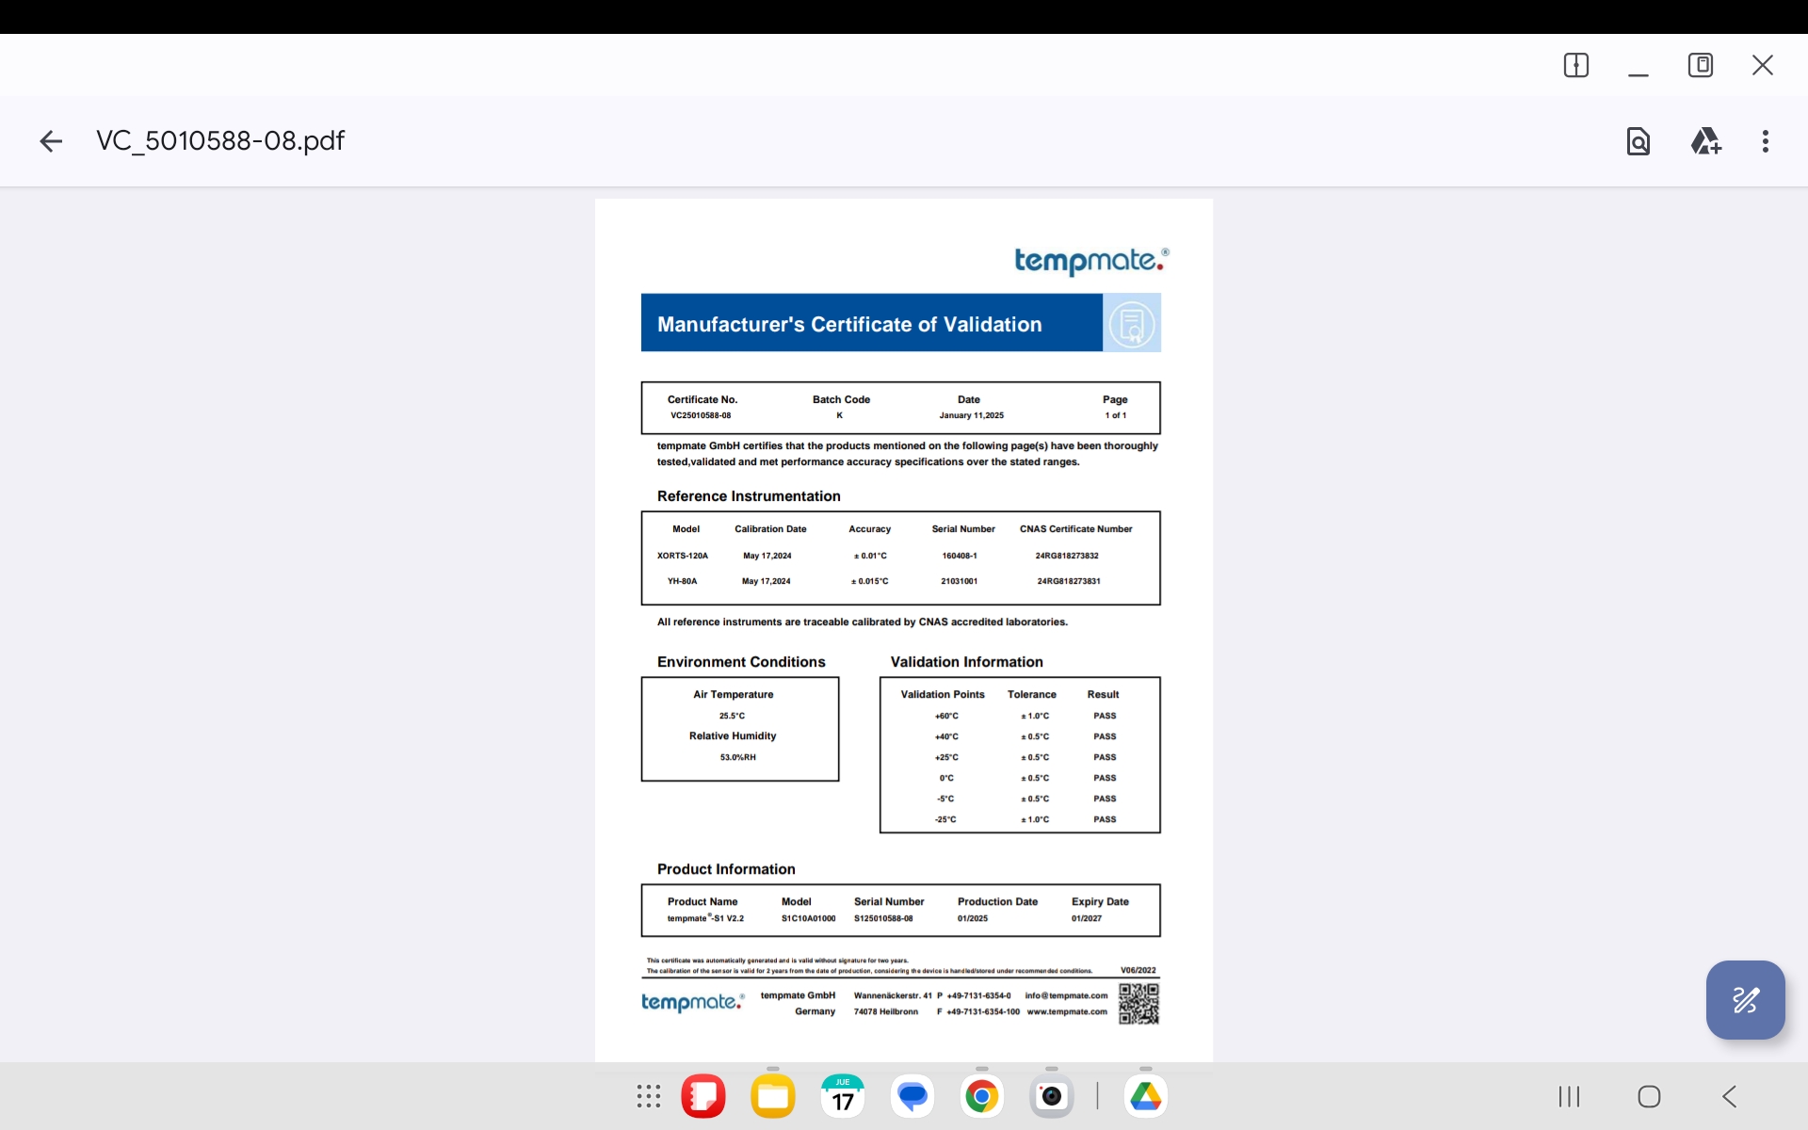
Task: Tap the floating annotate pen button
Action: point(1745,1000)
